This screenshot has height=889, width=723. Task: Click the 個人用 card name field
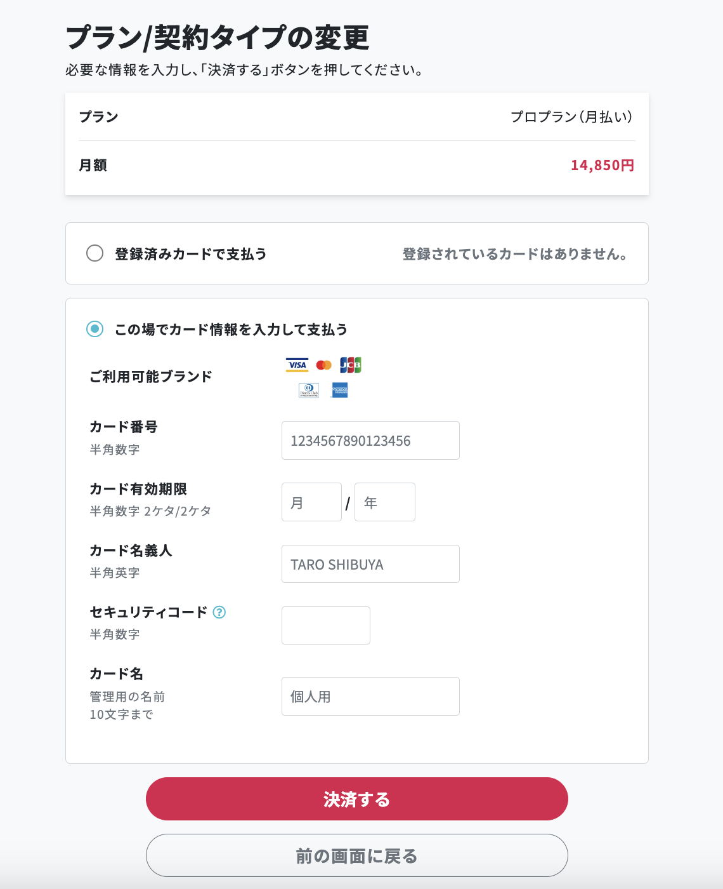click(x=370, y=696)
